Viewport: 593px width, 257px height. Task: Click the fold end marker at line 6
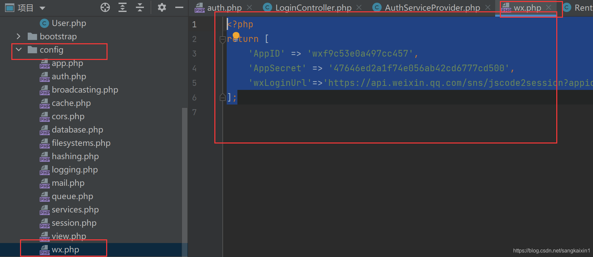[223, 97]
